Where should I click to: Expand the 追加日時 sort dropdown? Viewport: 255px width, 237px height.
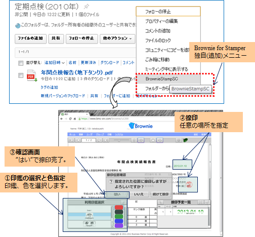(55, 63)
